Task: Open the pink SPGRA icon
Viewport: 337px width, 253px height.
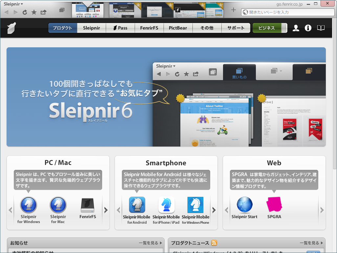Action: pyautogui.click(x=274, y=204)
